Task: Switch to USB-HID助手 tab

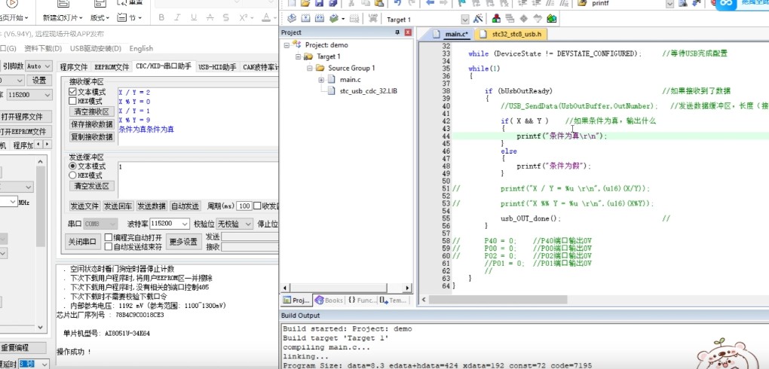Action: (217, 67)
